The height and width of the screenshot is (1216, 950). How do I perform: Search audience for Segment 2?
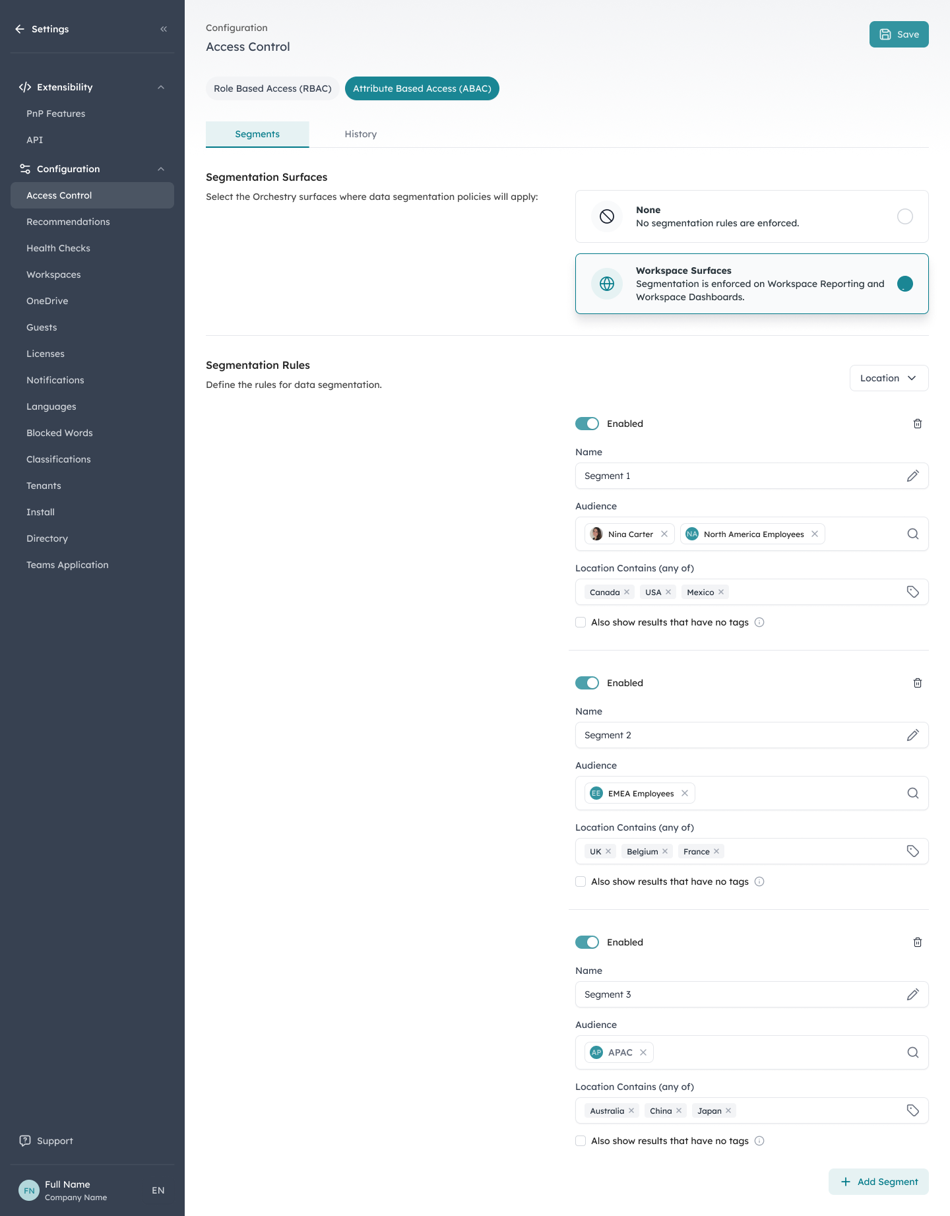click(x=913, y=793)
